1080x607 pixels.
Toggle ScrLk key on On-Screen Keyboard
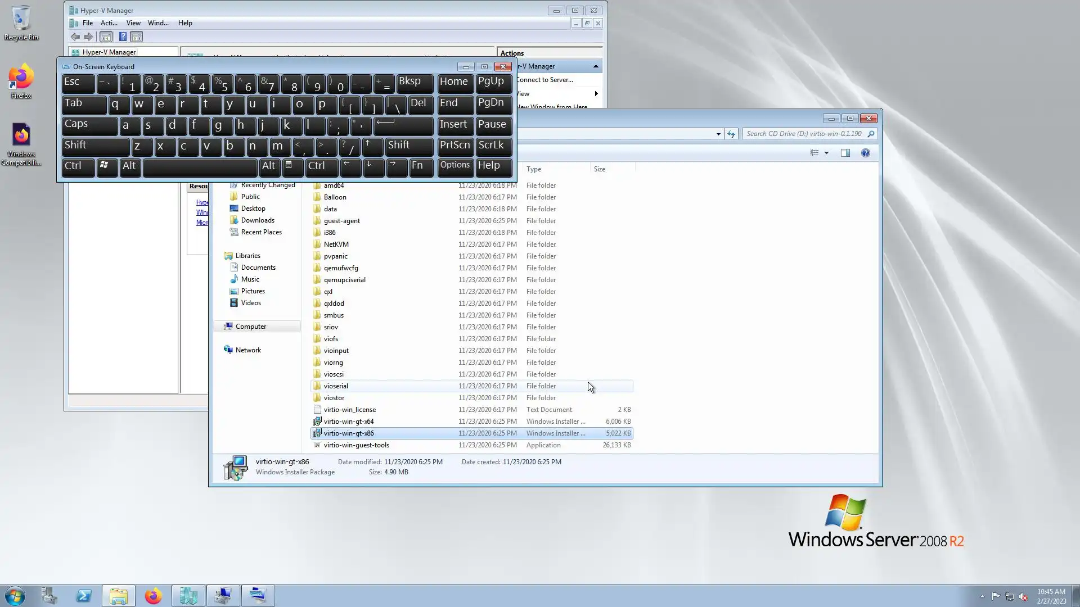493,146
